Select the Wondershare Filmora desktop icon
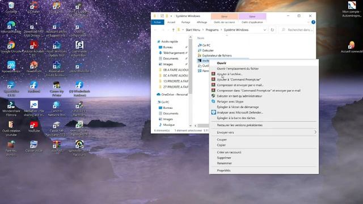The image size is (363, 204). click(11, 109)
